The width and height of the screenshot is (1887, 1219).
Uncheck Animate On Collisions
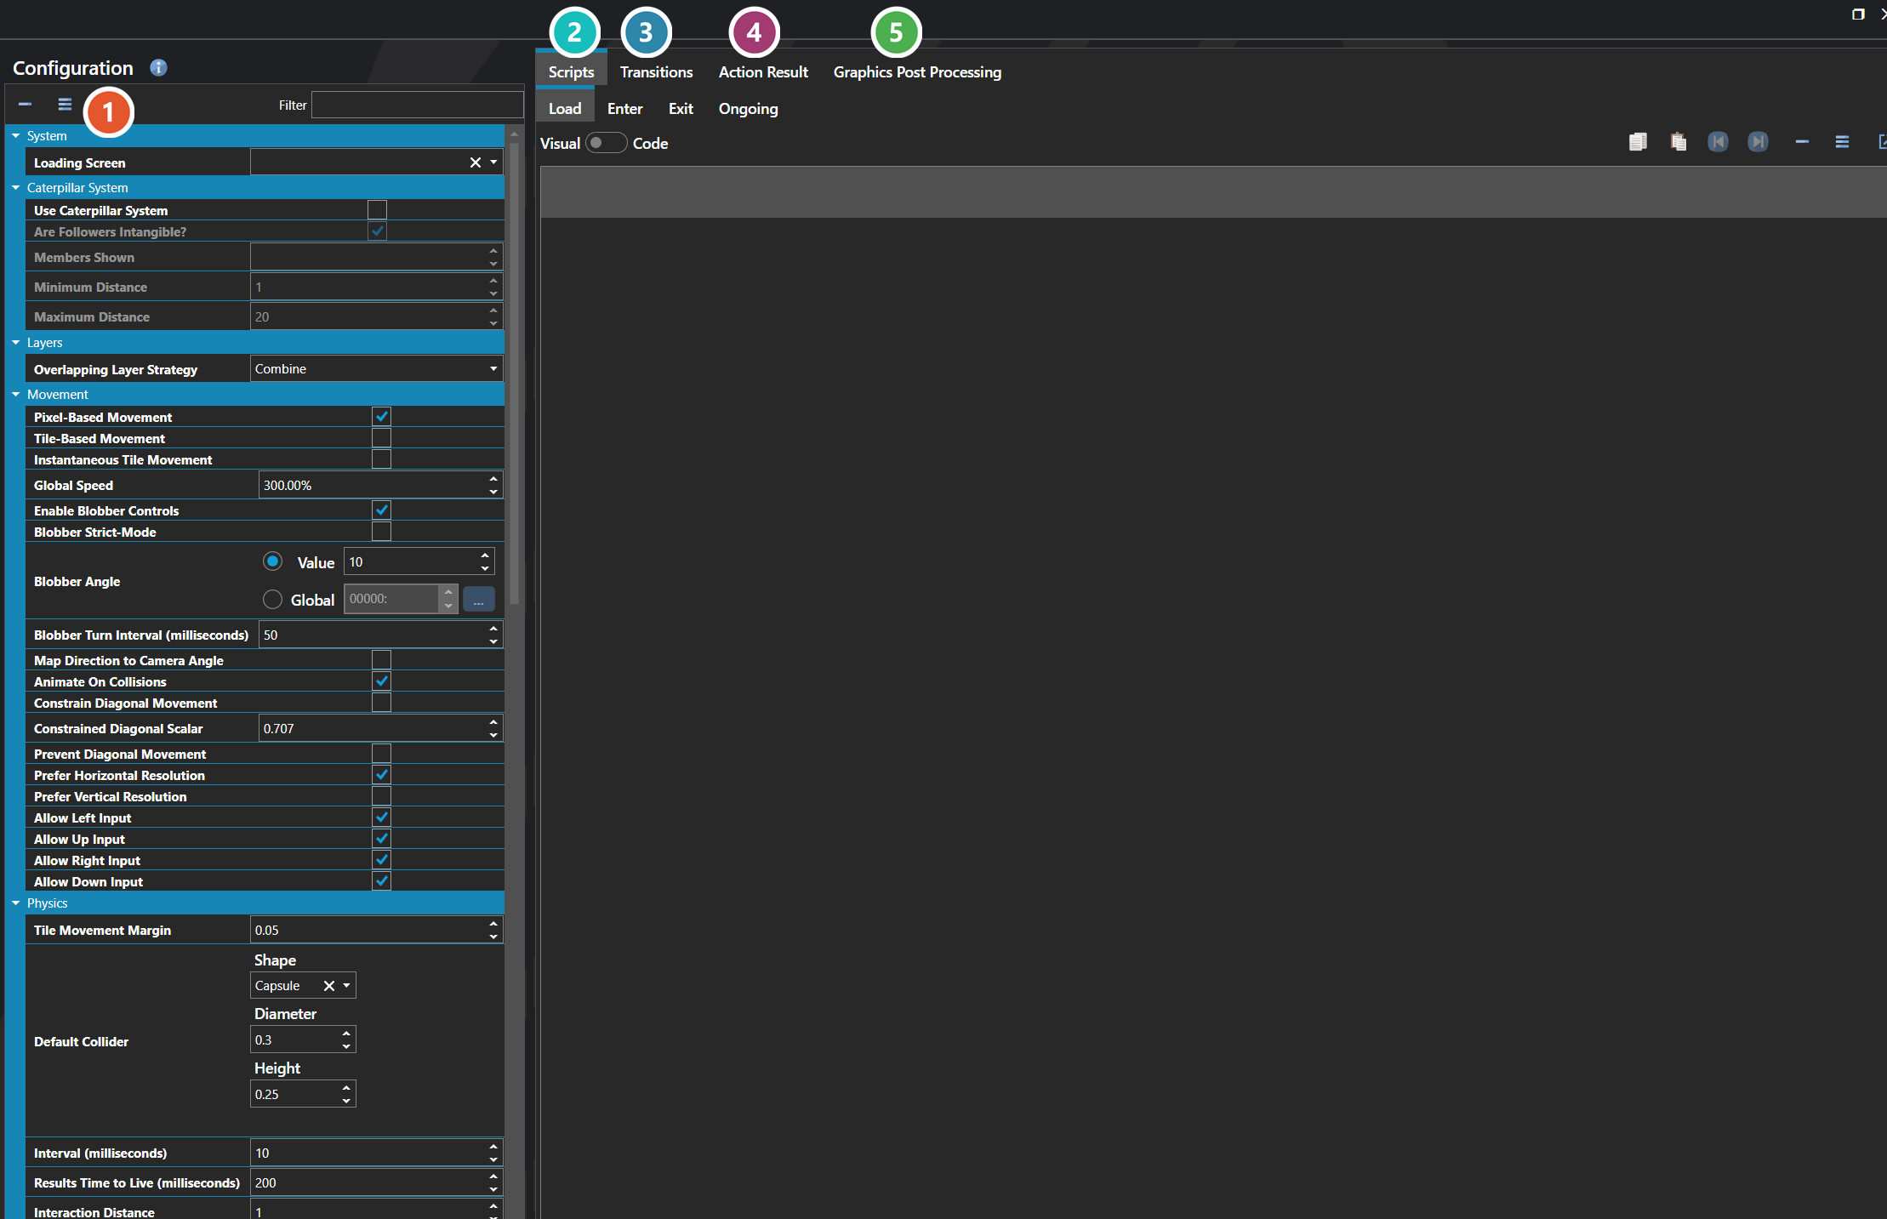coord(381,681)
